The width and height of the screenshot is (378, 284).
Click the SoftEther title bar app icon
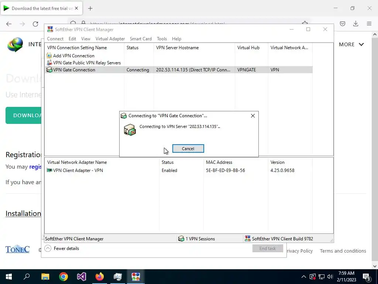pyautogui.click(x=50, y=29)
